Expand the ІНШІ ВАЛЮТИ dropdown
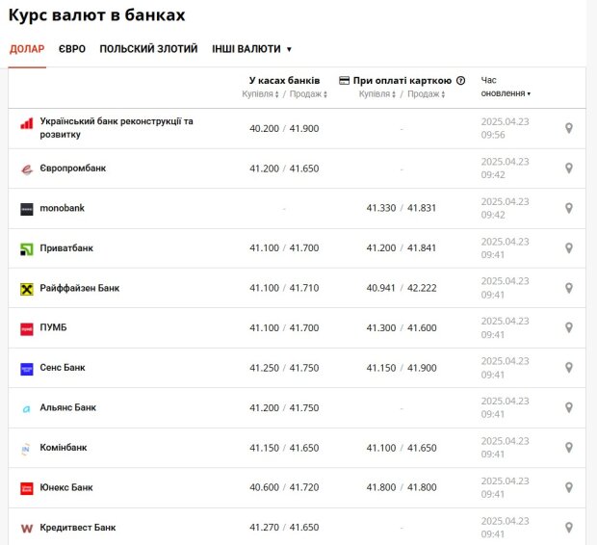 pyautogui.click(x=251, y=49)
